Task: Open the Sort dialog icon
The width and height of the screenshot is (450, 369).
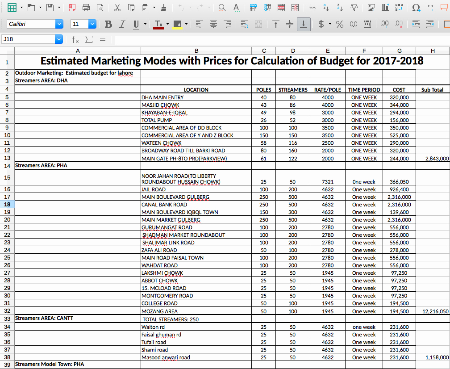Action: (312, 8)
